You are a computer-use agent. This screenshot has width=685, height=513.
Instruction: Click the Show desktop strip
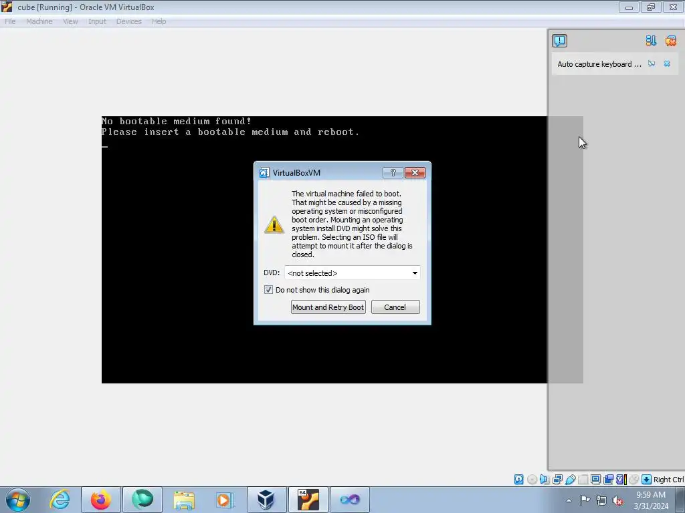(x=680, y=500)
